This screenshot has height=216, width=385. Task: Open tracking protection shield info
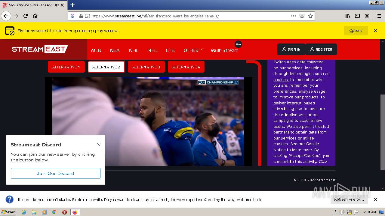pos(72,16)
